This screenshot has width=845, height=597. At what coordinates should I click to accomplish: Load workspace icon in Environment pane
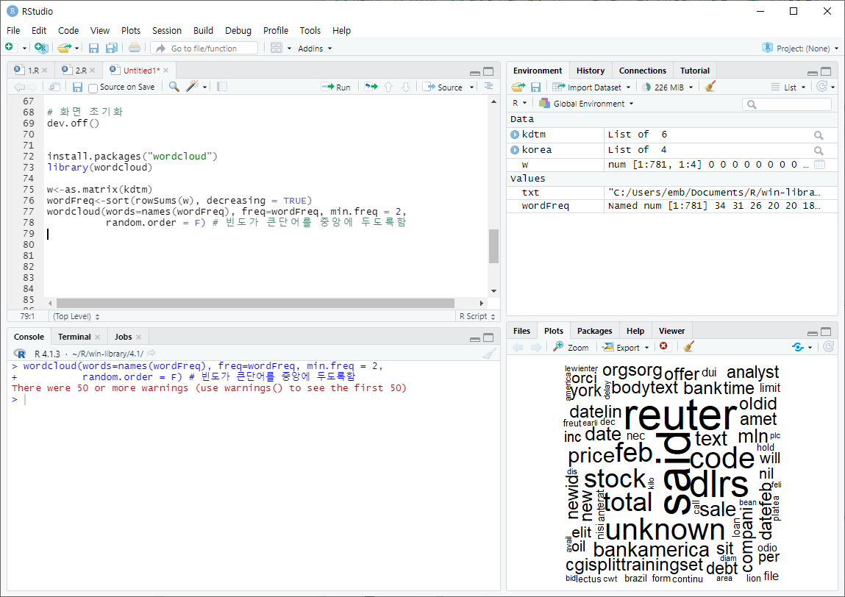coord(518,87)
